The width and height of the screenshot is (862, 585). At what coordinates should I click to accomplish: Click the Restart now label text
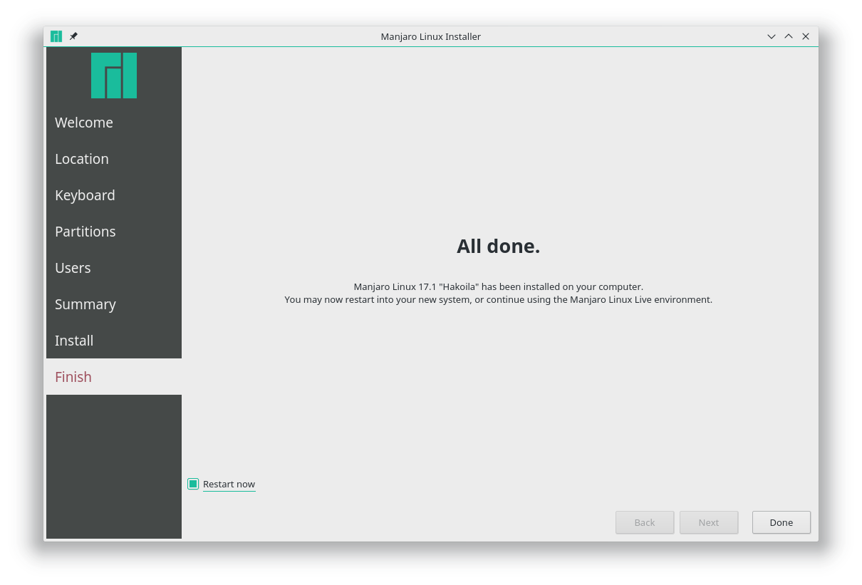229,485
